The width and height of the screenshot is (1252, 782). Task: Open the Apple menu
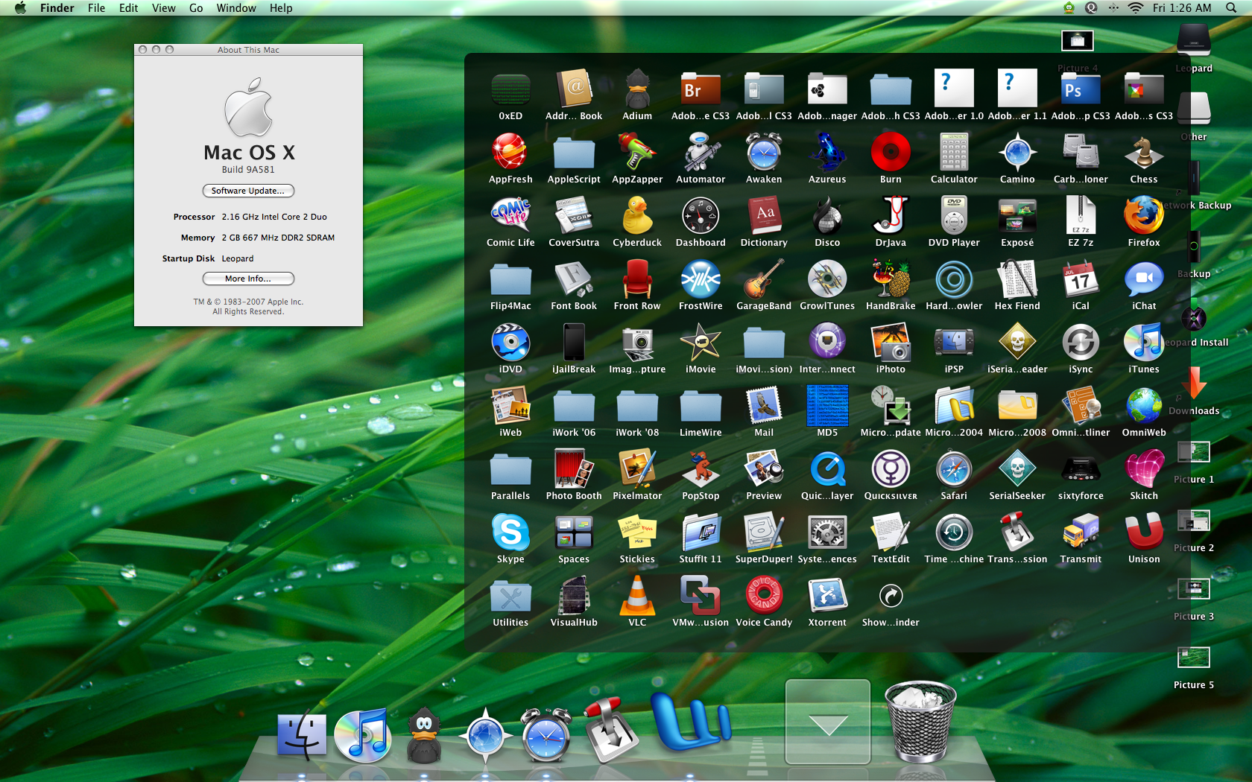click(x=20, y=8)
